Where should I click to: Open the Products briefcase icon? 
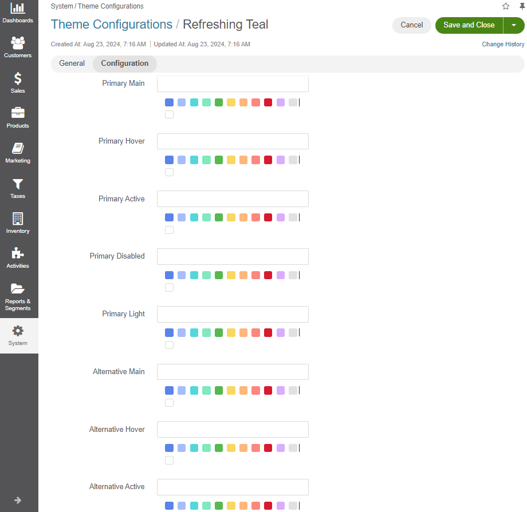click(18, 113)
